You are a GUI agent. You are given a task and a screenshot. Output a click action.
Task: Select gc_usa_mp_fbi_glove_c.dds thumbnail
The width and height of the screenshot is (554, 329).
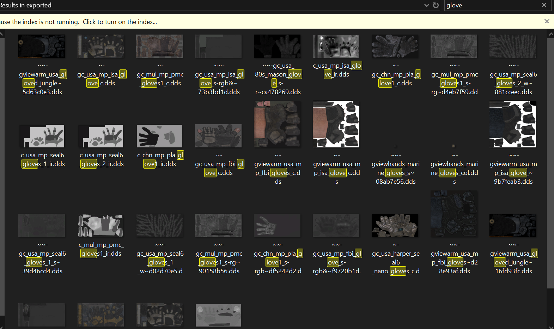tap(218, 136)
